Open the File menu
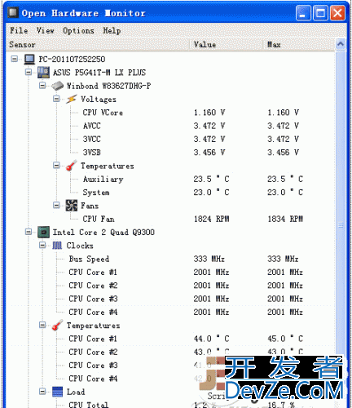The height and width of the screenshot is (408, 352). (x=19, y=30)
